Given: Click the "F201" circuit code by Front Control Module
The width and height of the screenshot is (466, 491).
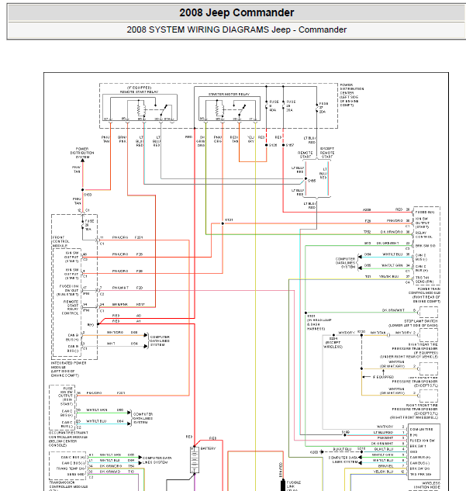Looking at the screenshot, I should pyautogui.click(x=139, y=237).
